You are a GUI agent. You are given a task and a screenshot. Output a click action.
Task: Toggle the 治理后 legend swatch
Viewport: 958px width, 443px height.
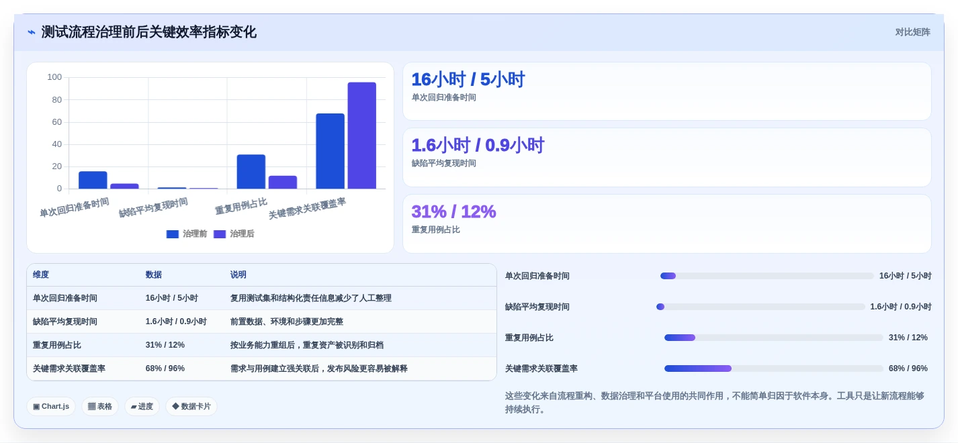tap(220, 234)
